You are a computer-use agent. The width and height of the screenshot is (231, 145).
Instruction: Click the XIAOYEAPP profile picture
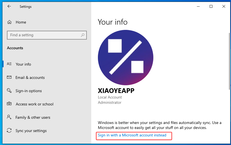point(125,57)
